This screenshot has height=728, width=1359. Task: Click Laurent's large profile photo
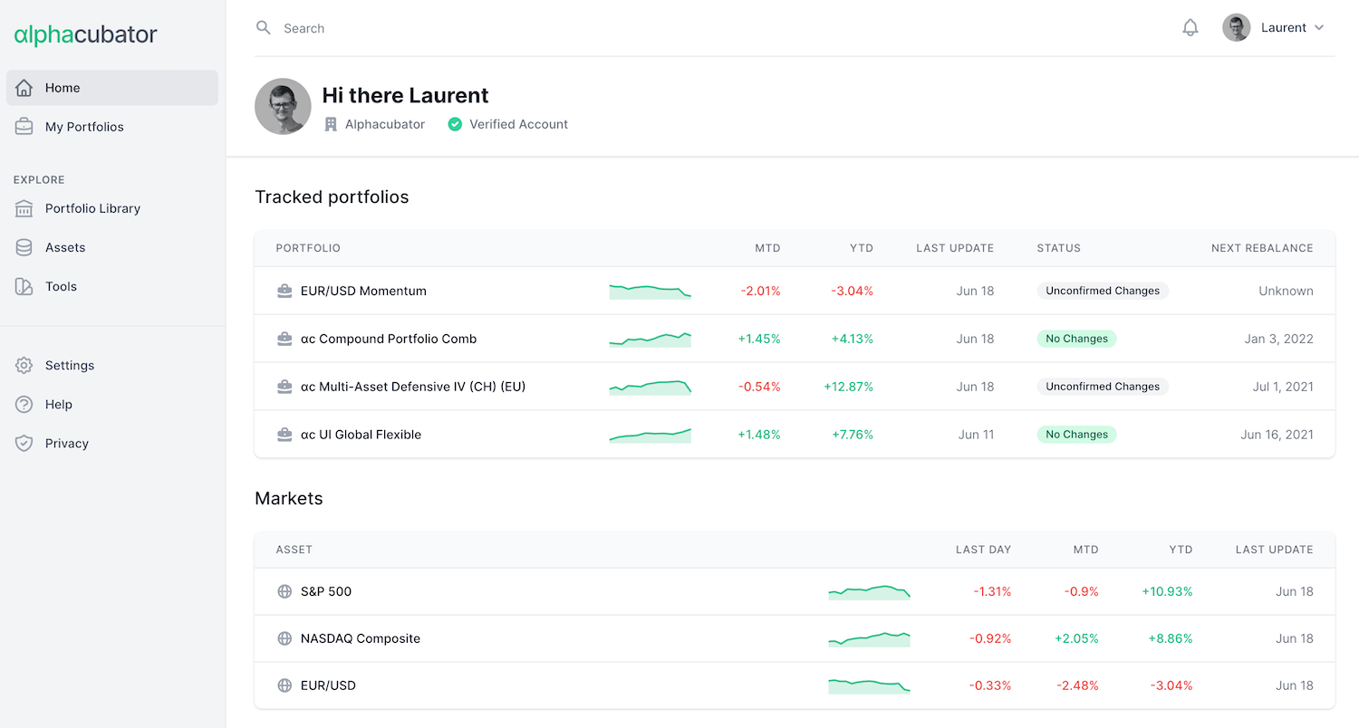click(283, 106)
